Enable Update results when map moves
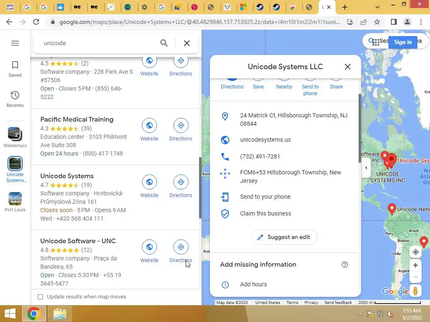Screen dimensions: 430x322 tap(40, 297)
